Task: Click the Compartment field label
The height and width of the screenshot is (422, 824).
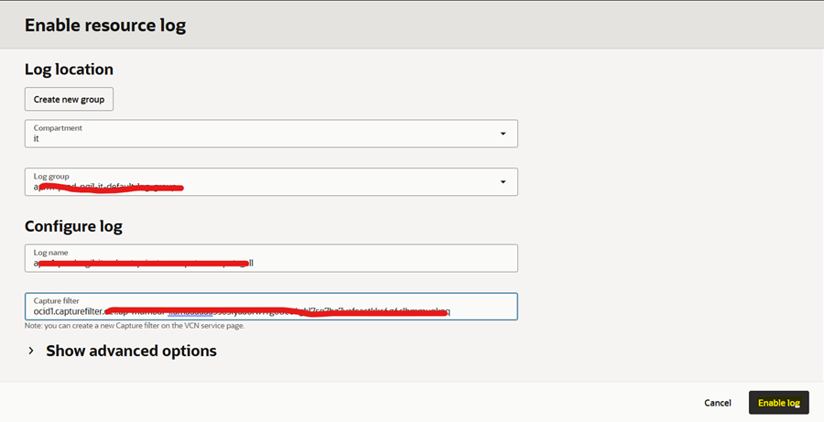Action: click(x=58, y=128)
